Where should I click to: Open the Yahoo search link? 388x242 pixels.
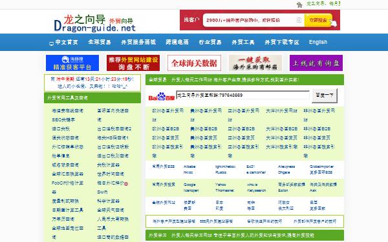(x=221, y=185)
